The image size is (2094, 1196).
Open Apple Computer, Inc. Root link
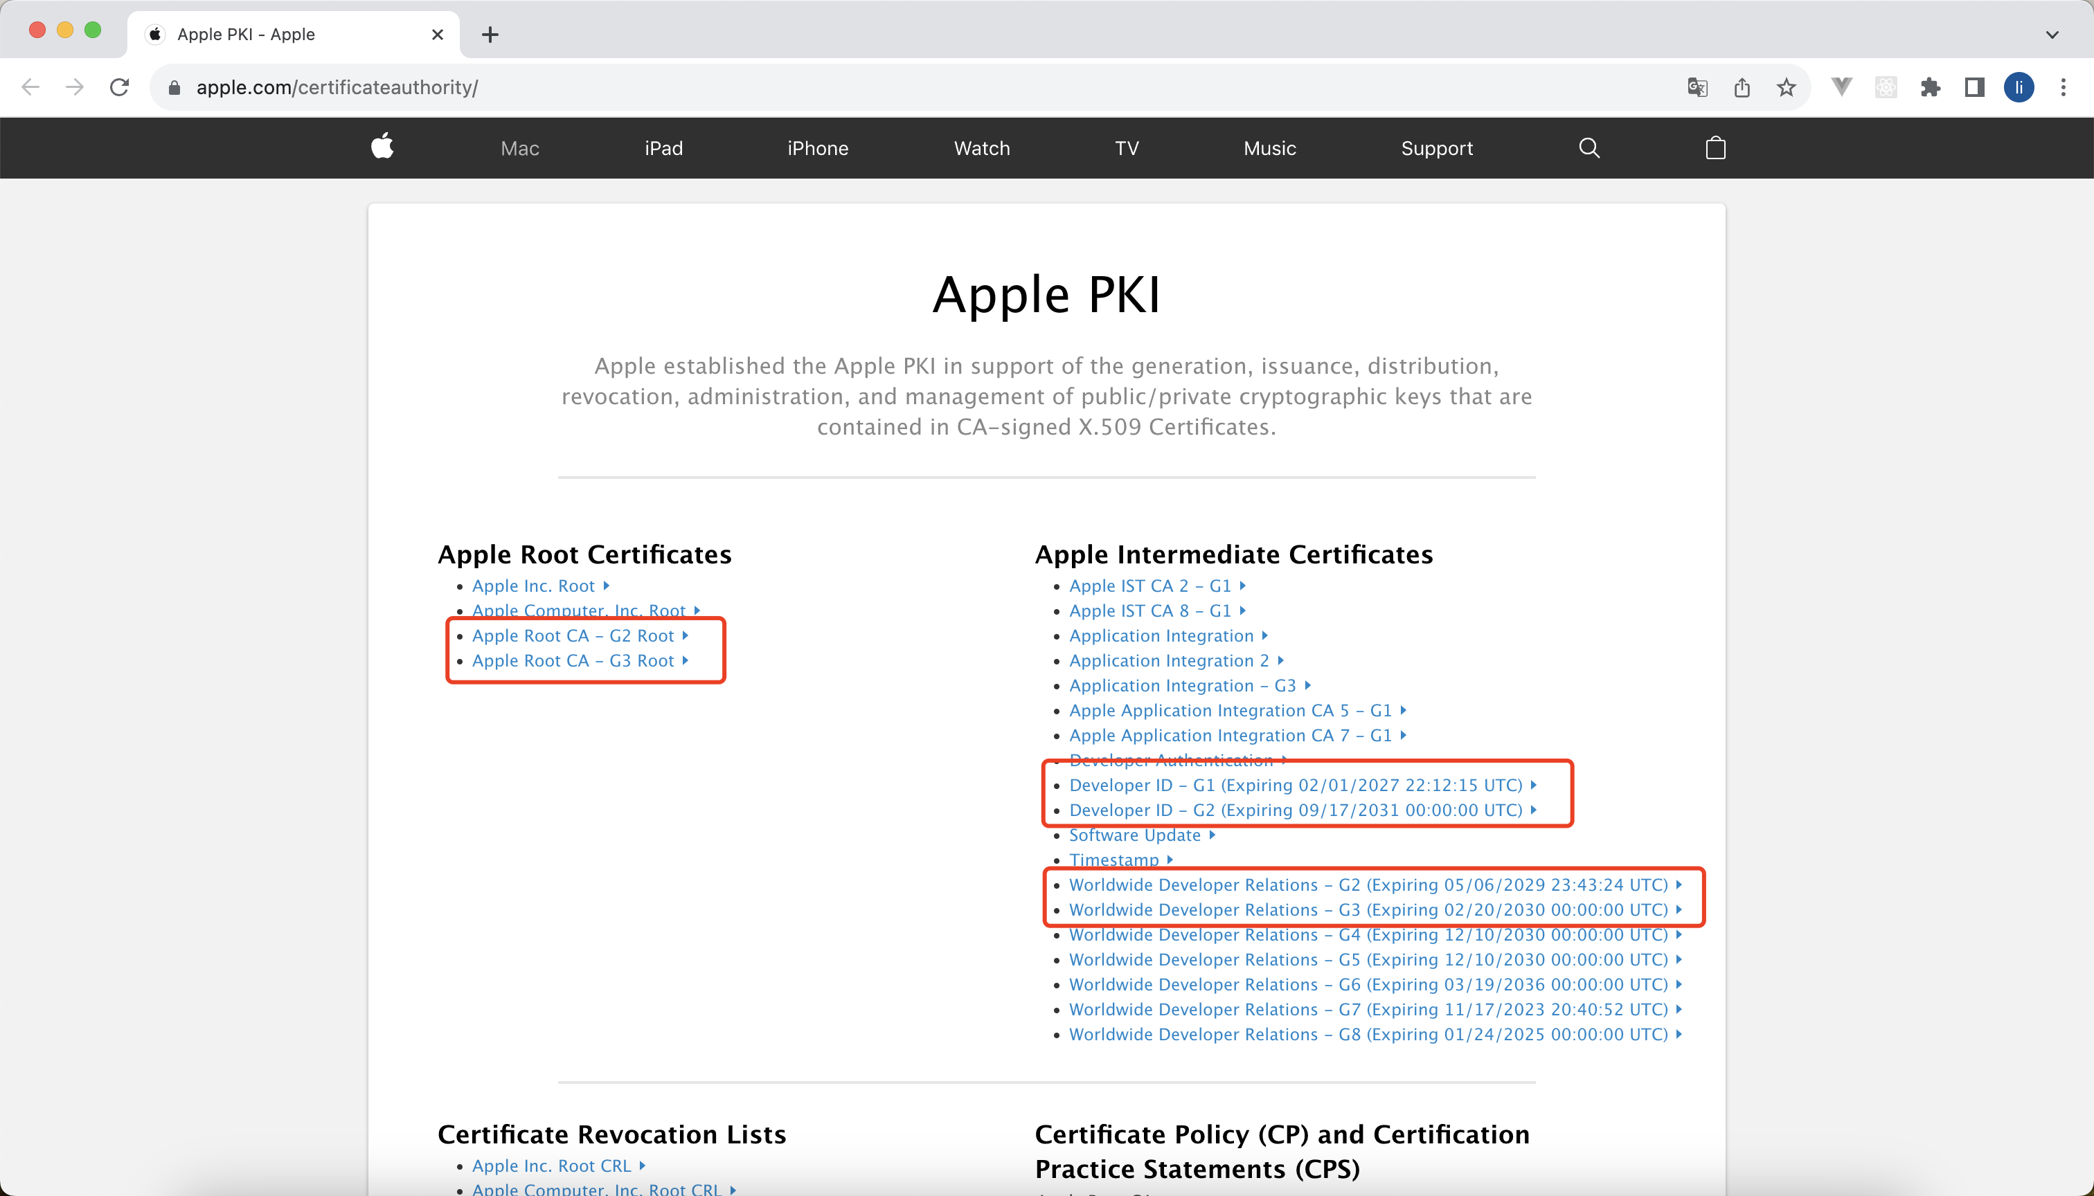pos(585,610)
